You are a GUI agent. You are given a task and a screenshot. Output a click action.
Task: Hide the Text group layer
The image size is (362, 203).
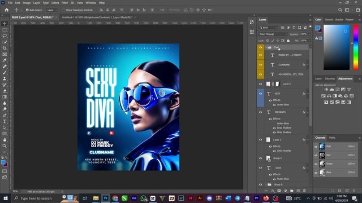click(x=260, y=47)
